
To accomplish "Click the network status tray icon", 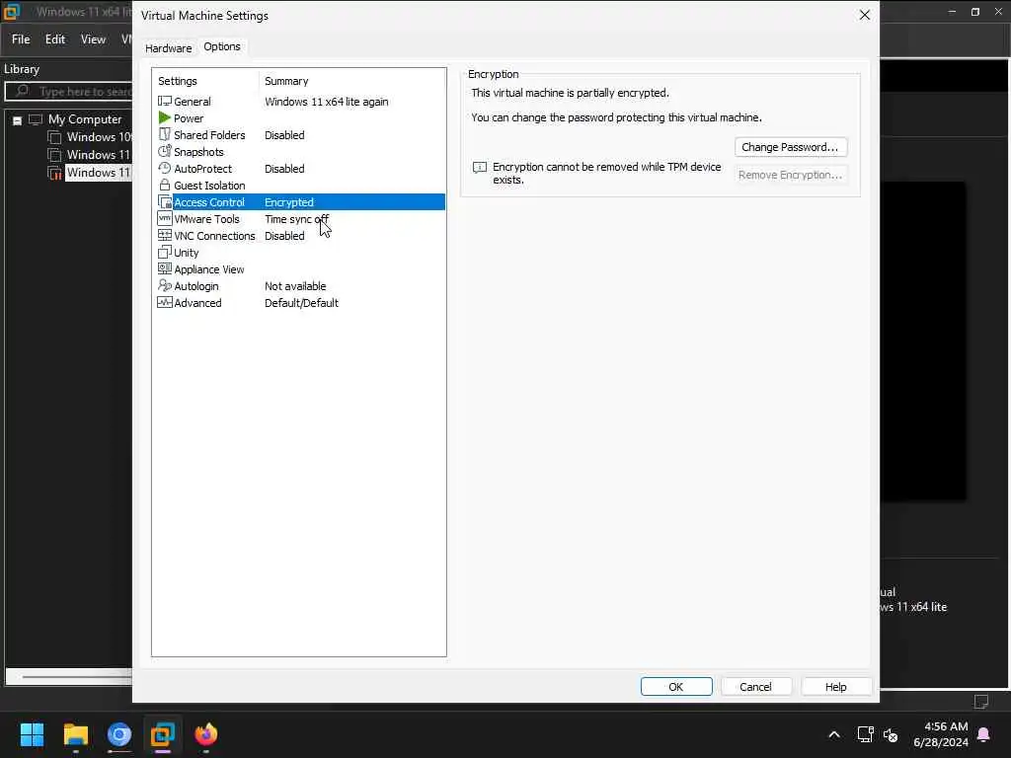I will (865, 734).
